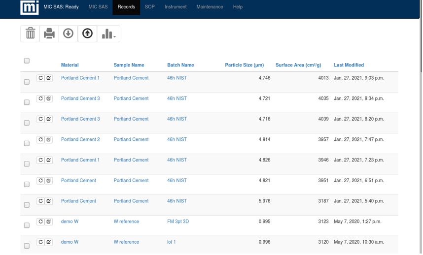This screenshot has height=255, width=423.
Task: Sort by the Particle Size column header
Action: tap(244, 65)
